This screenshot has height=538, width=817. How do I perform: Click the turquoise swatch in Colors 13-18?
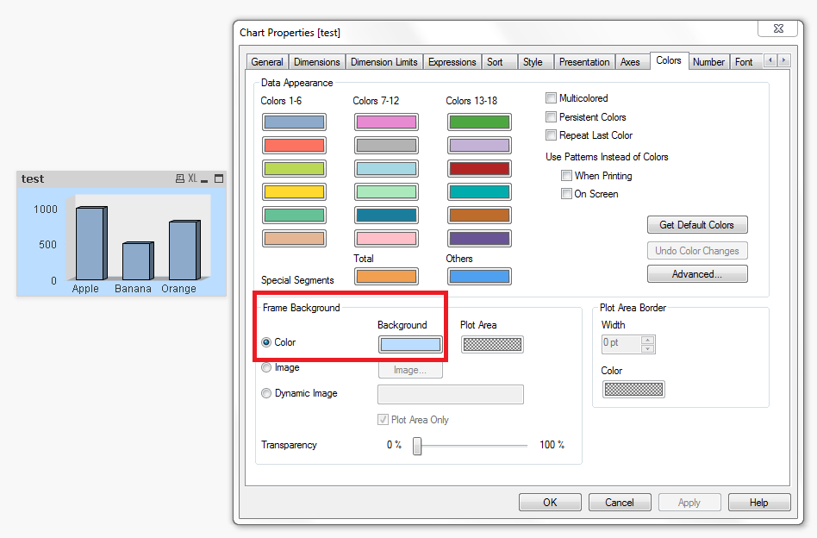point(479,192)
